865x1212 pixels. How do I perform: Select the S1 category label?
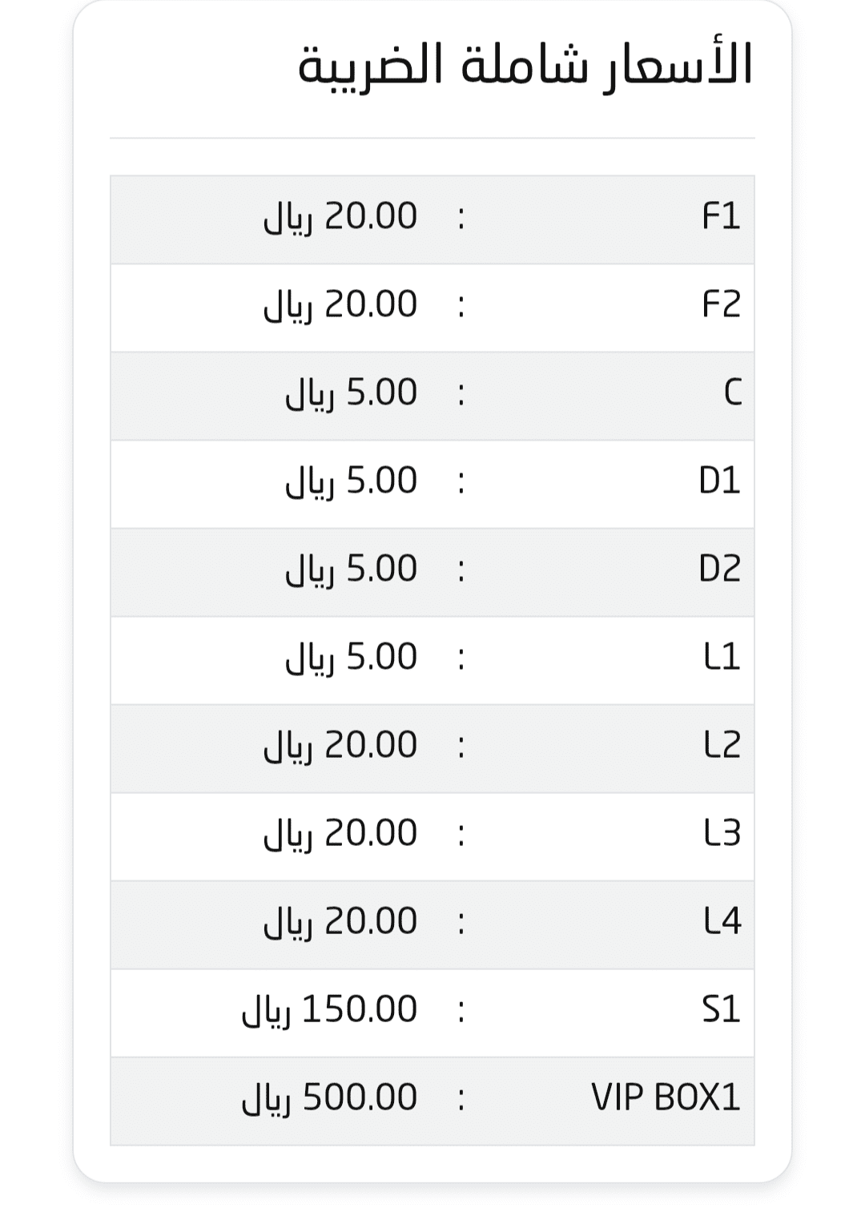tap(721, 1009)
